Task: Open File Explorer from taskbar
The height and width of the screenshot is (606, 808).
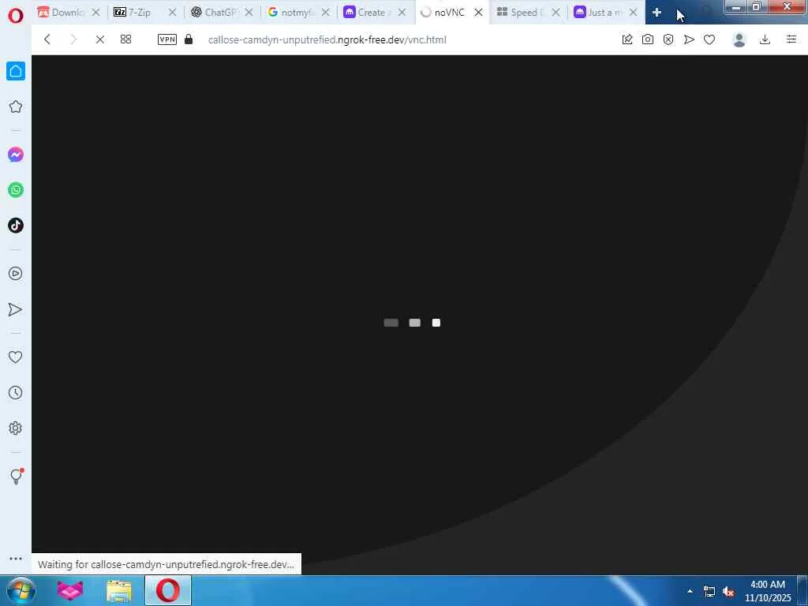Action: click(119, 590)
